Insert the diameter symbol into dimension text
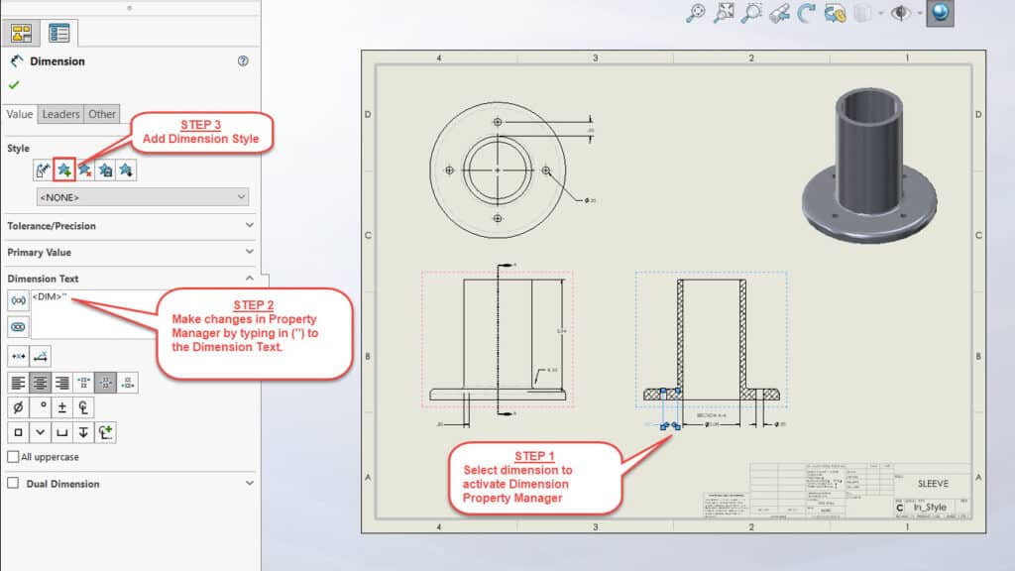The height and width of the screenshot is (571, 1015). pos(19,407)
